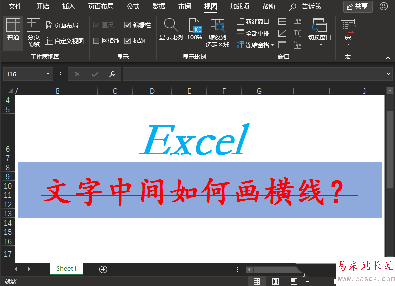Open Page Break Preview (分页预览)
Image resolution: width=395 pixels, height=286 pixels.
34,33
